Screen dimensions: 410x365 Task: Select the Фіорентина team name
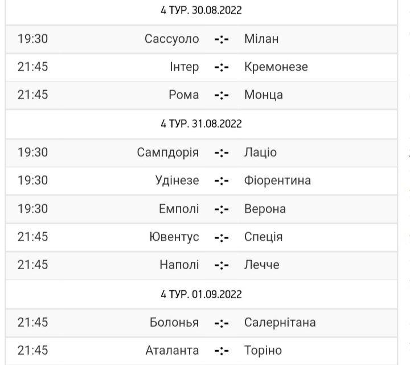click(x=277, y=180)
